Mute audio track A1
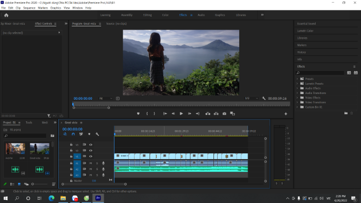361x203 pixels. [x=91, y=163]
